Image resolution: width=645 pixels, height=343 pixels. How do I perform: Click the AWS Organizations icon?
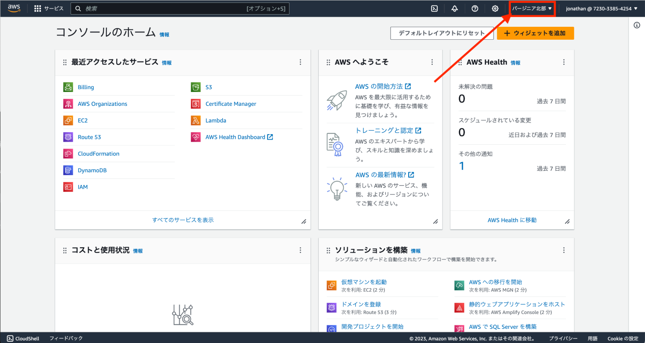pyautogui.click(x=68, y=104)
